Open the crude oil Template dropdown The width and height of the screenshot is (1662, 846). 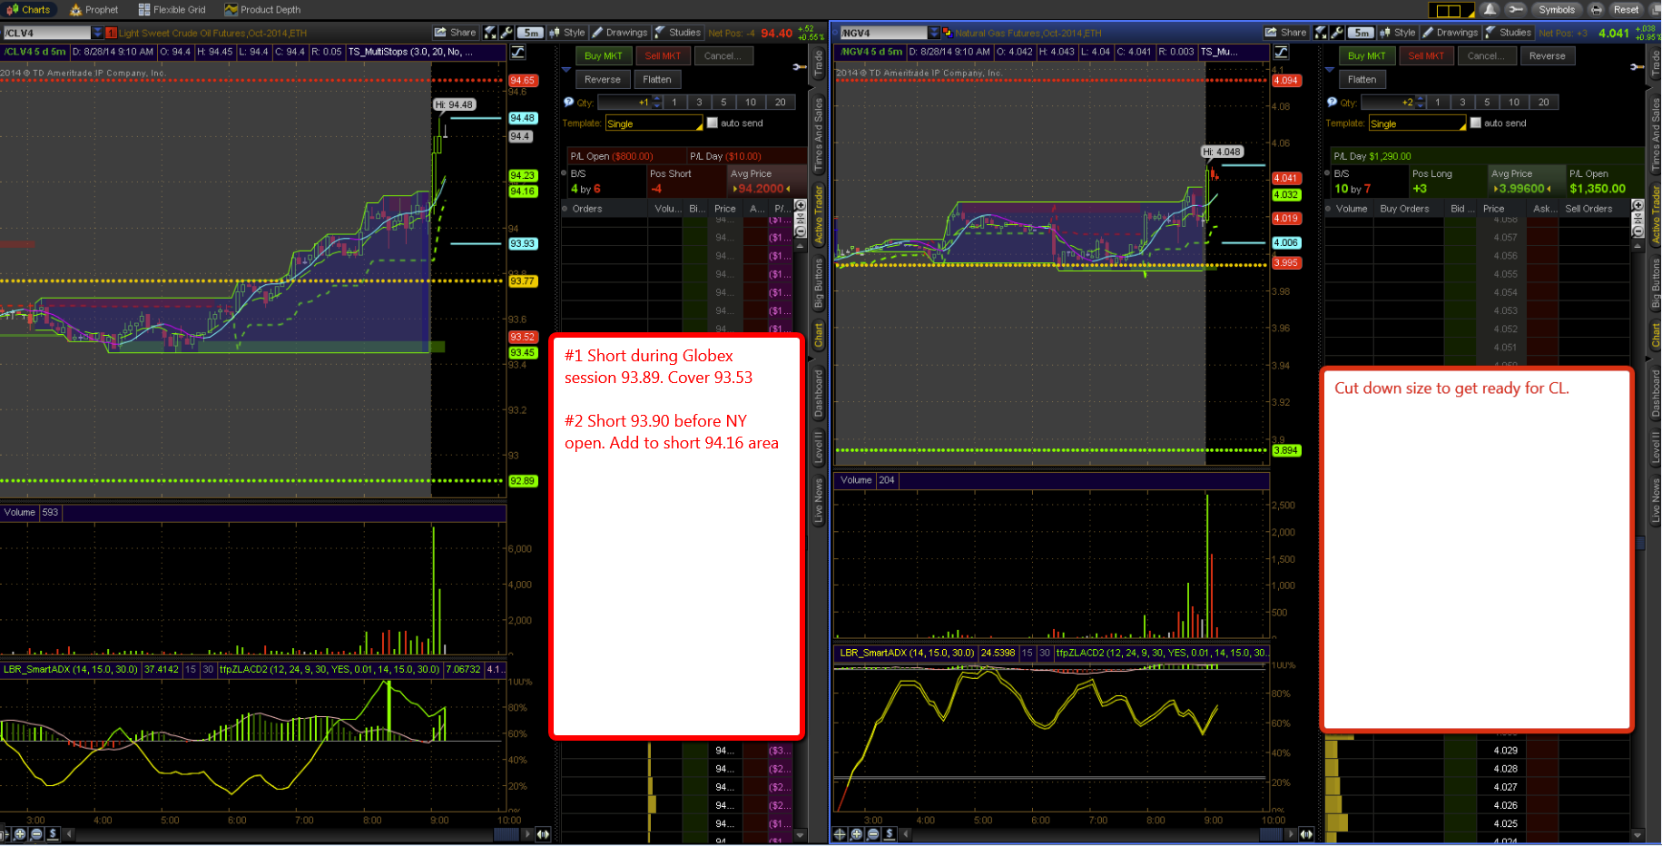pyautogui.click(x=654, y=123)
